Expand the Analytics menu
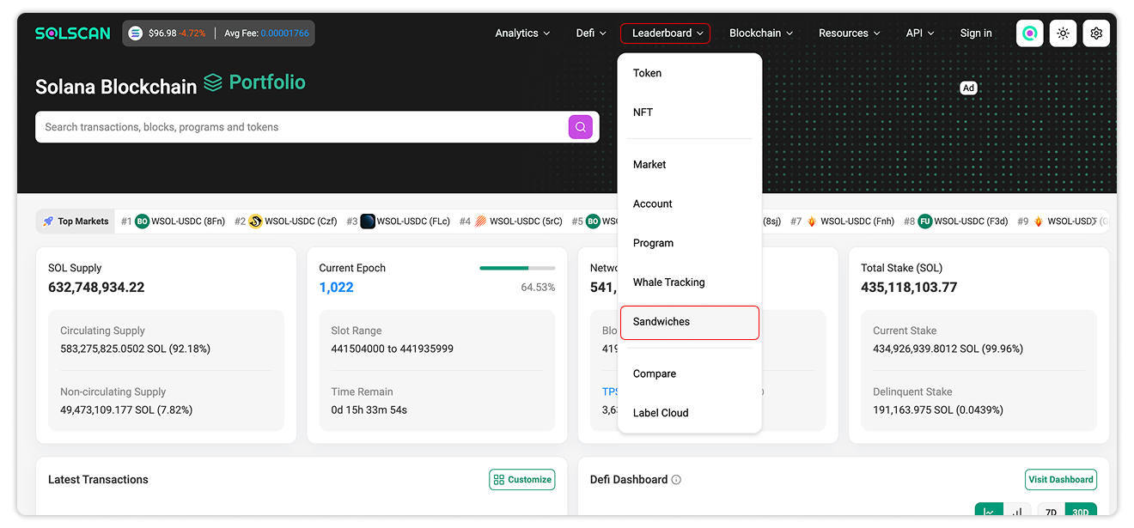1134x528 pixels. point(523,33)
